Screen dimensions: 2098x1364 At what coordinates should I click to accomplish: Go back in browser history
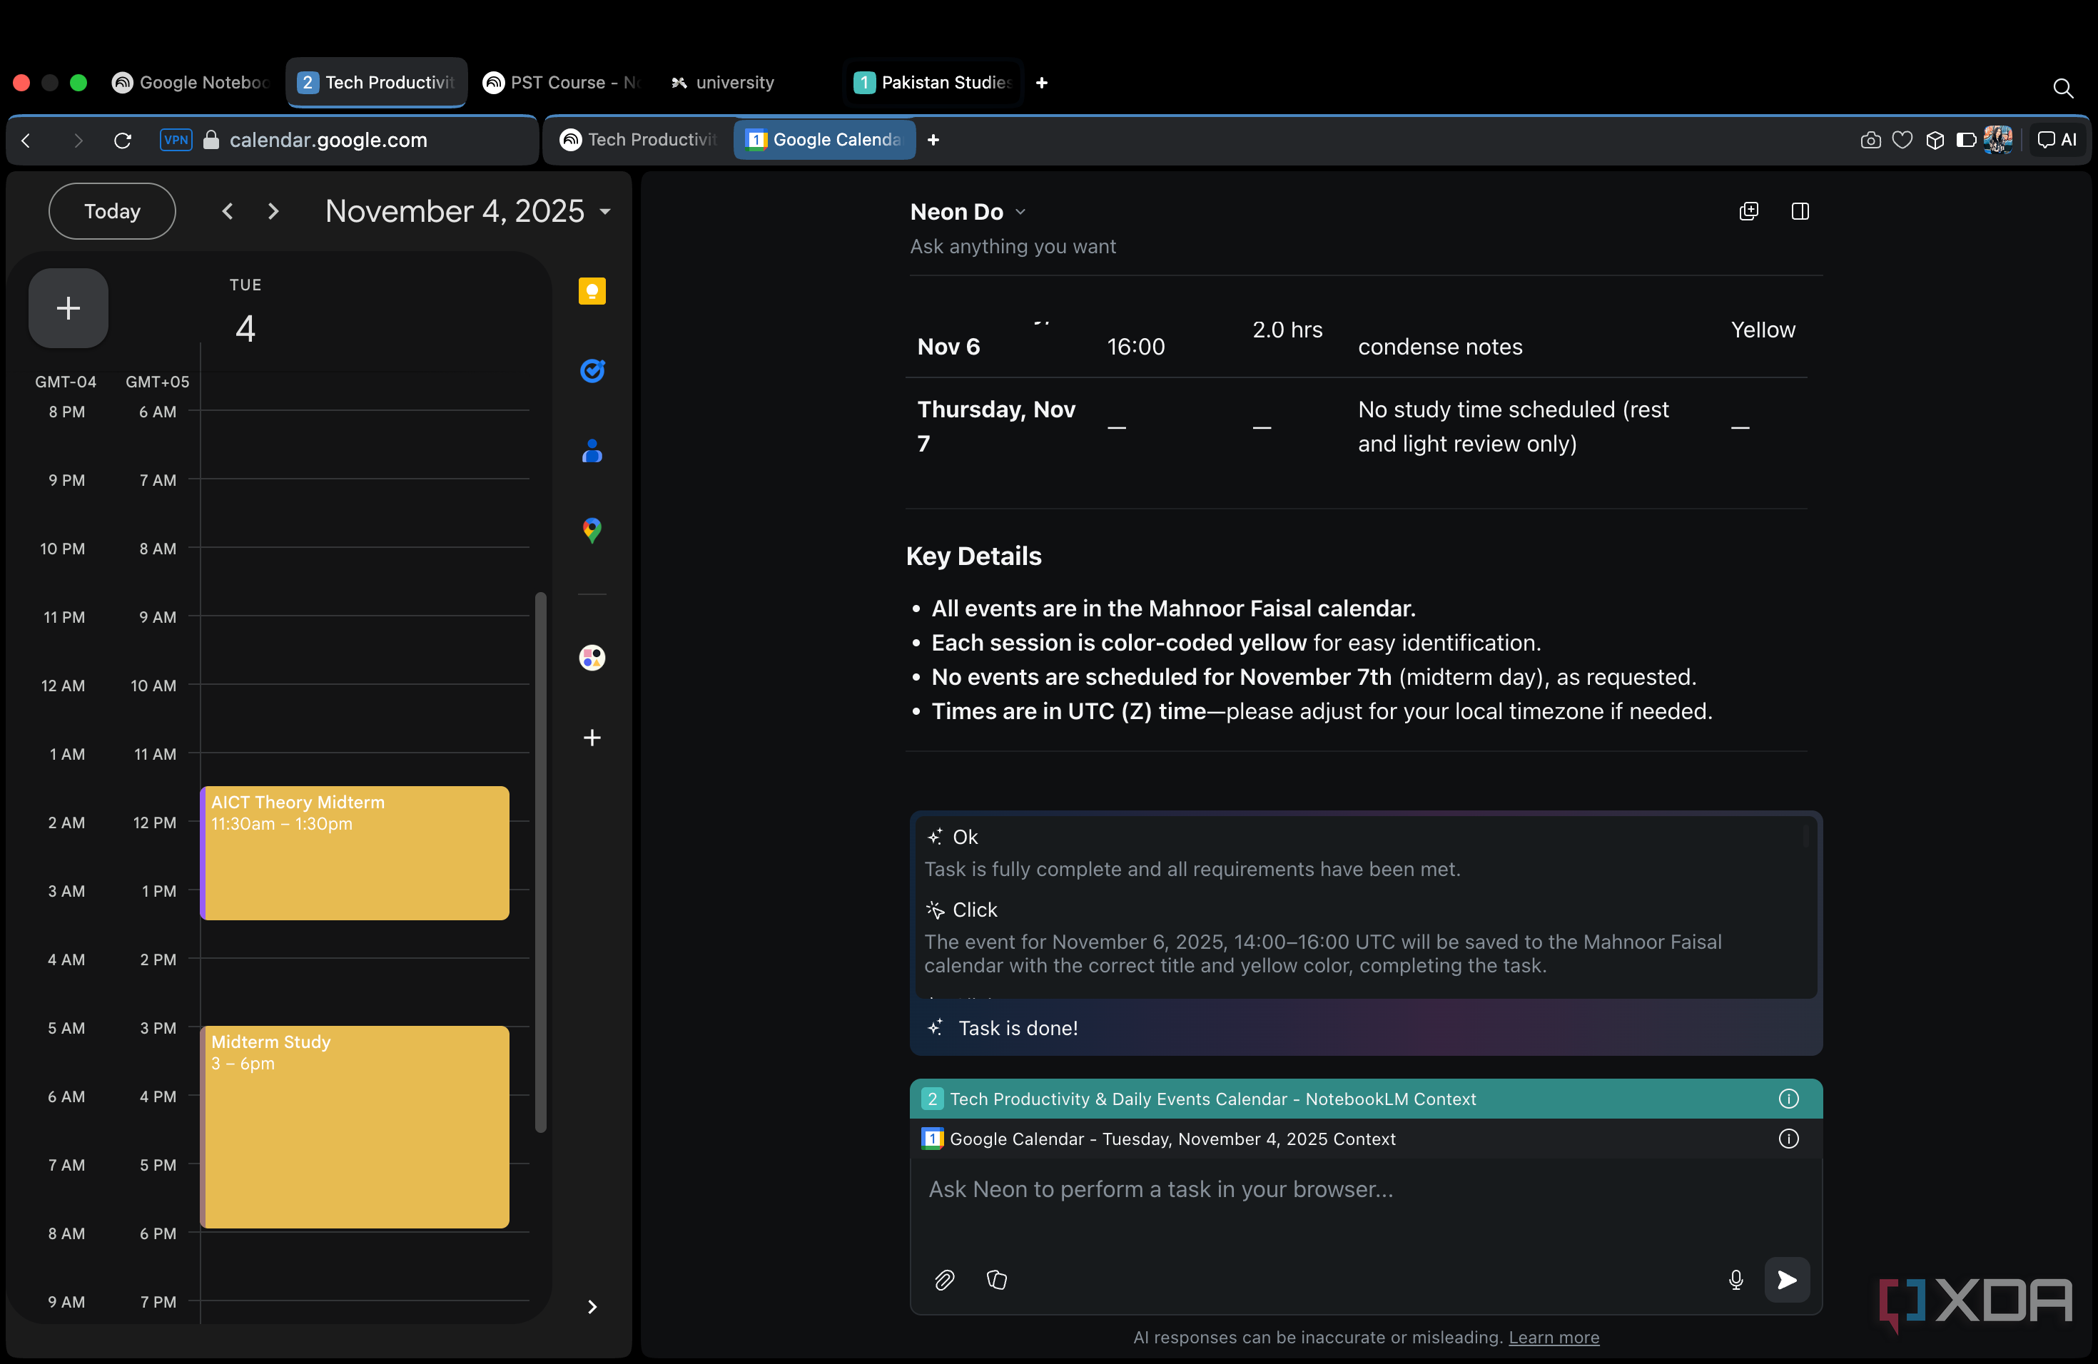click(x=26, y=140)
